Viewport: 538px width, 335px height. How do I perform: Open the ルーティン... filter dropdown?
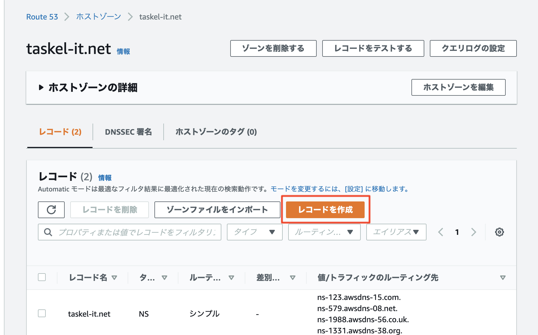click(324, 232)
